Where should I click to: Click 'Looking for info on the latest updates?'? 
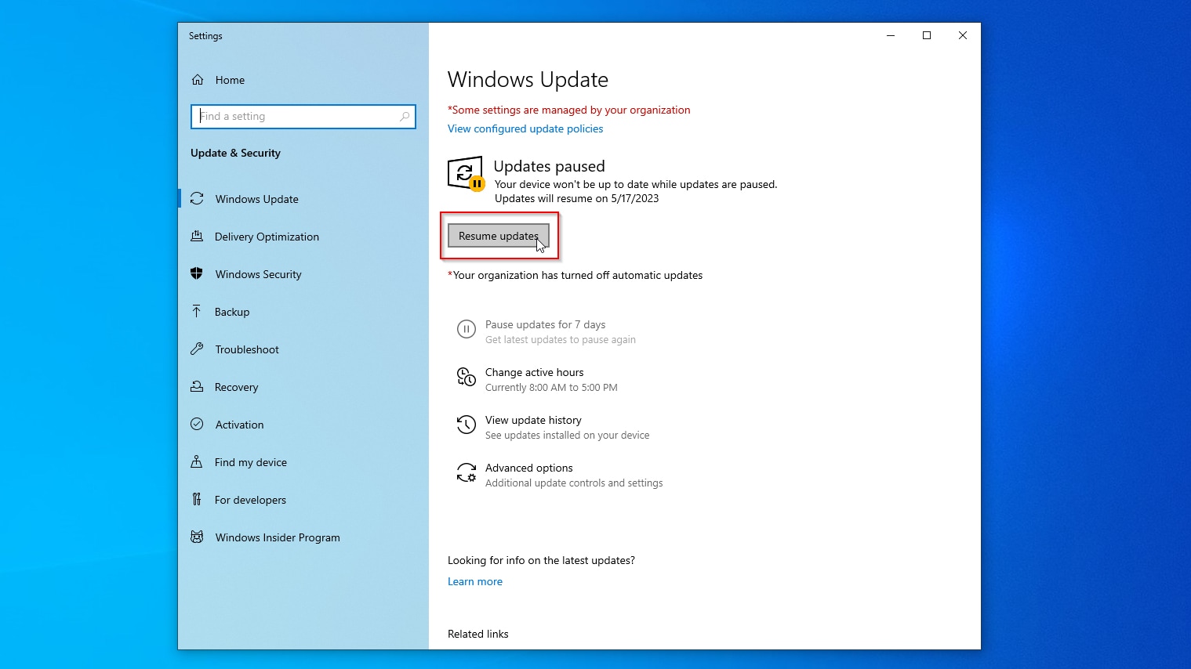[x=541, y=560]
